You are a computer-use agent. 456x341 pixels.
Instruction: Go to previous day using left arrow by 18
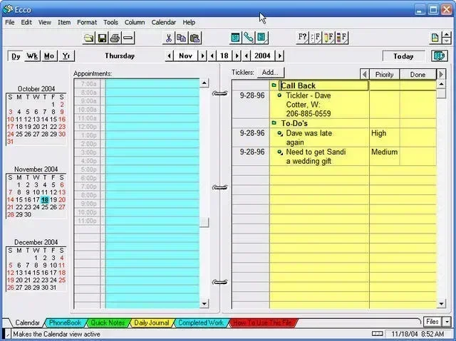coord(212,56)
